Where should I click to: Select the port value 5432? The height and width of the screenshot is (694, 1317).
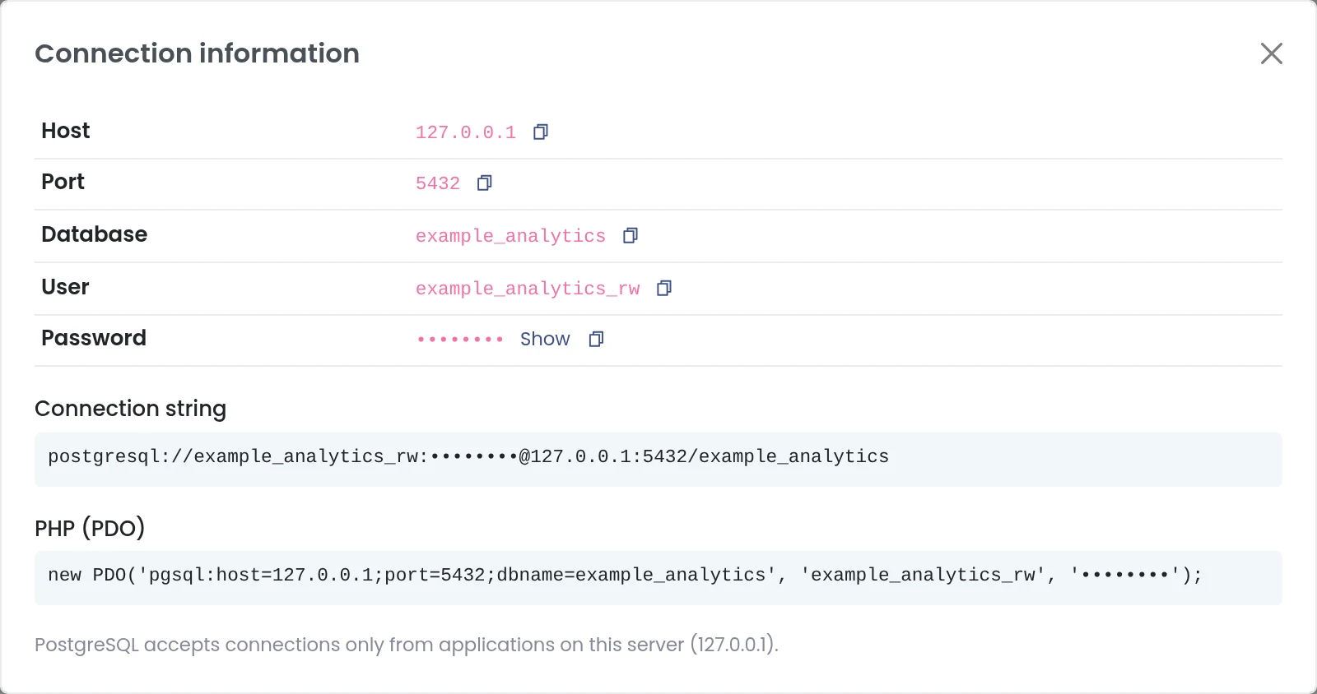438,183
